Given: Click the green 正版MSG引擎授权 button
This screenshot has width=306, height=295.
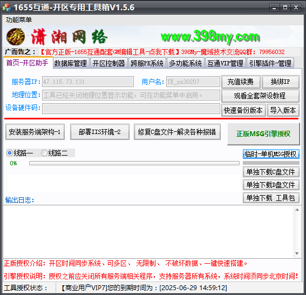Looking at the screenshot, I should [263, 134].
